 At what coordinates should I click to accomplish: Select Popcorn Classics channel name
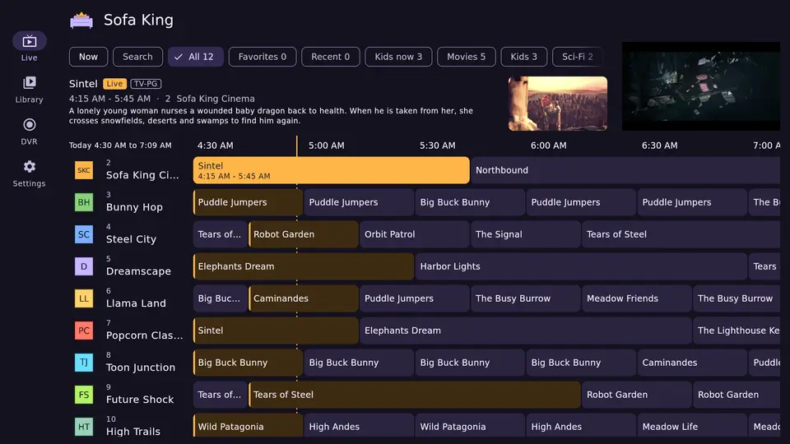pos(145,335)
